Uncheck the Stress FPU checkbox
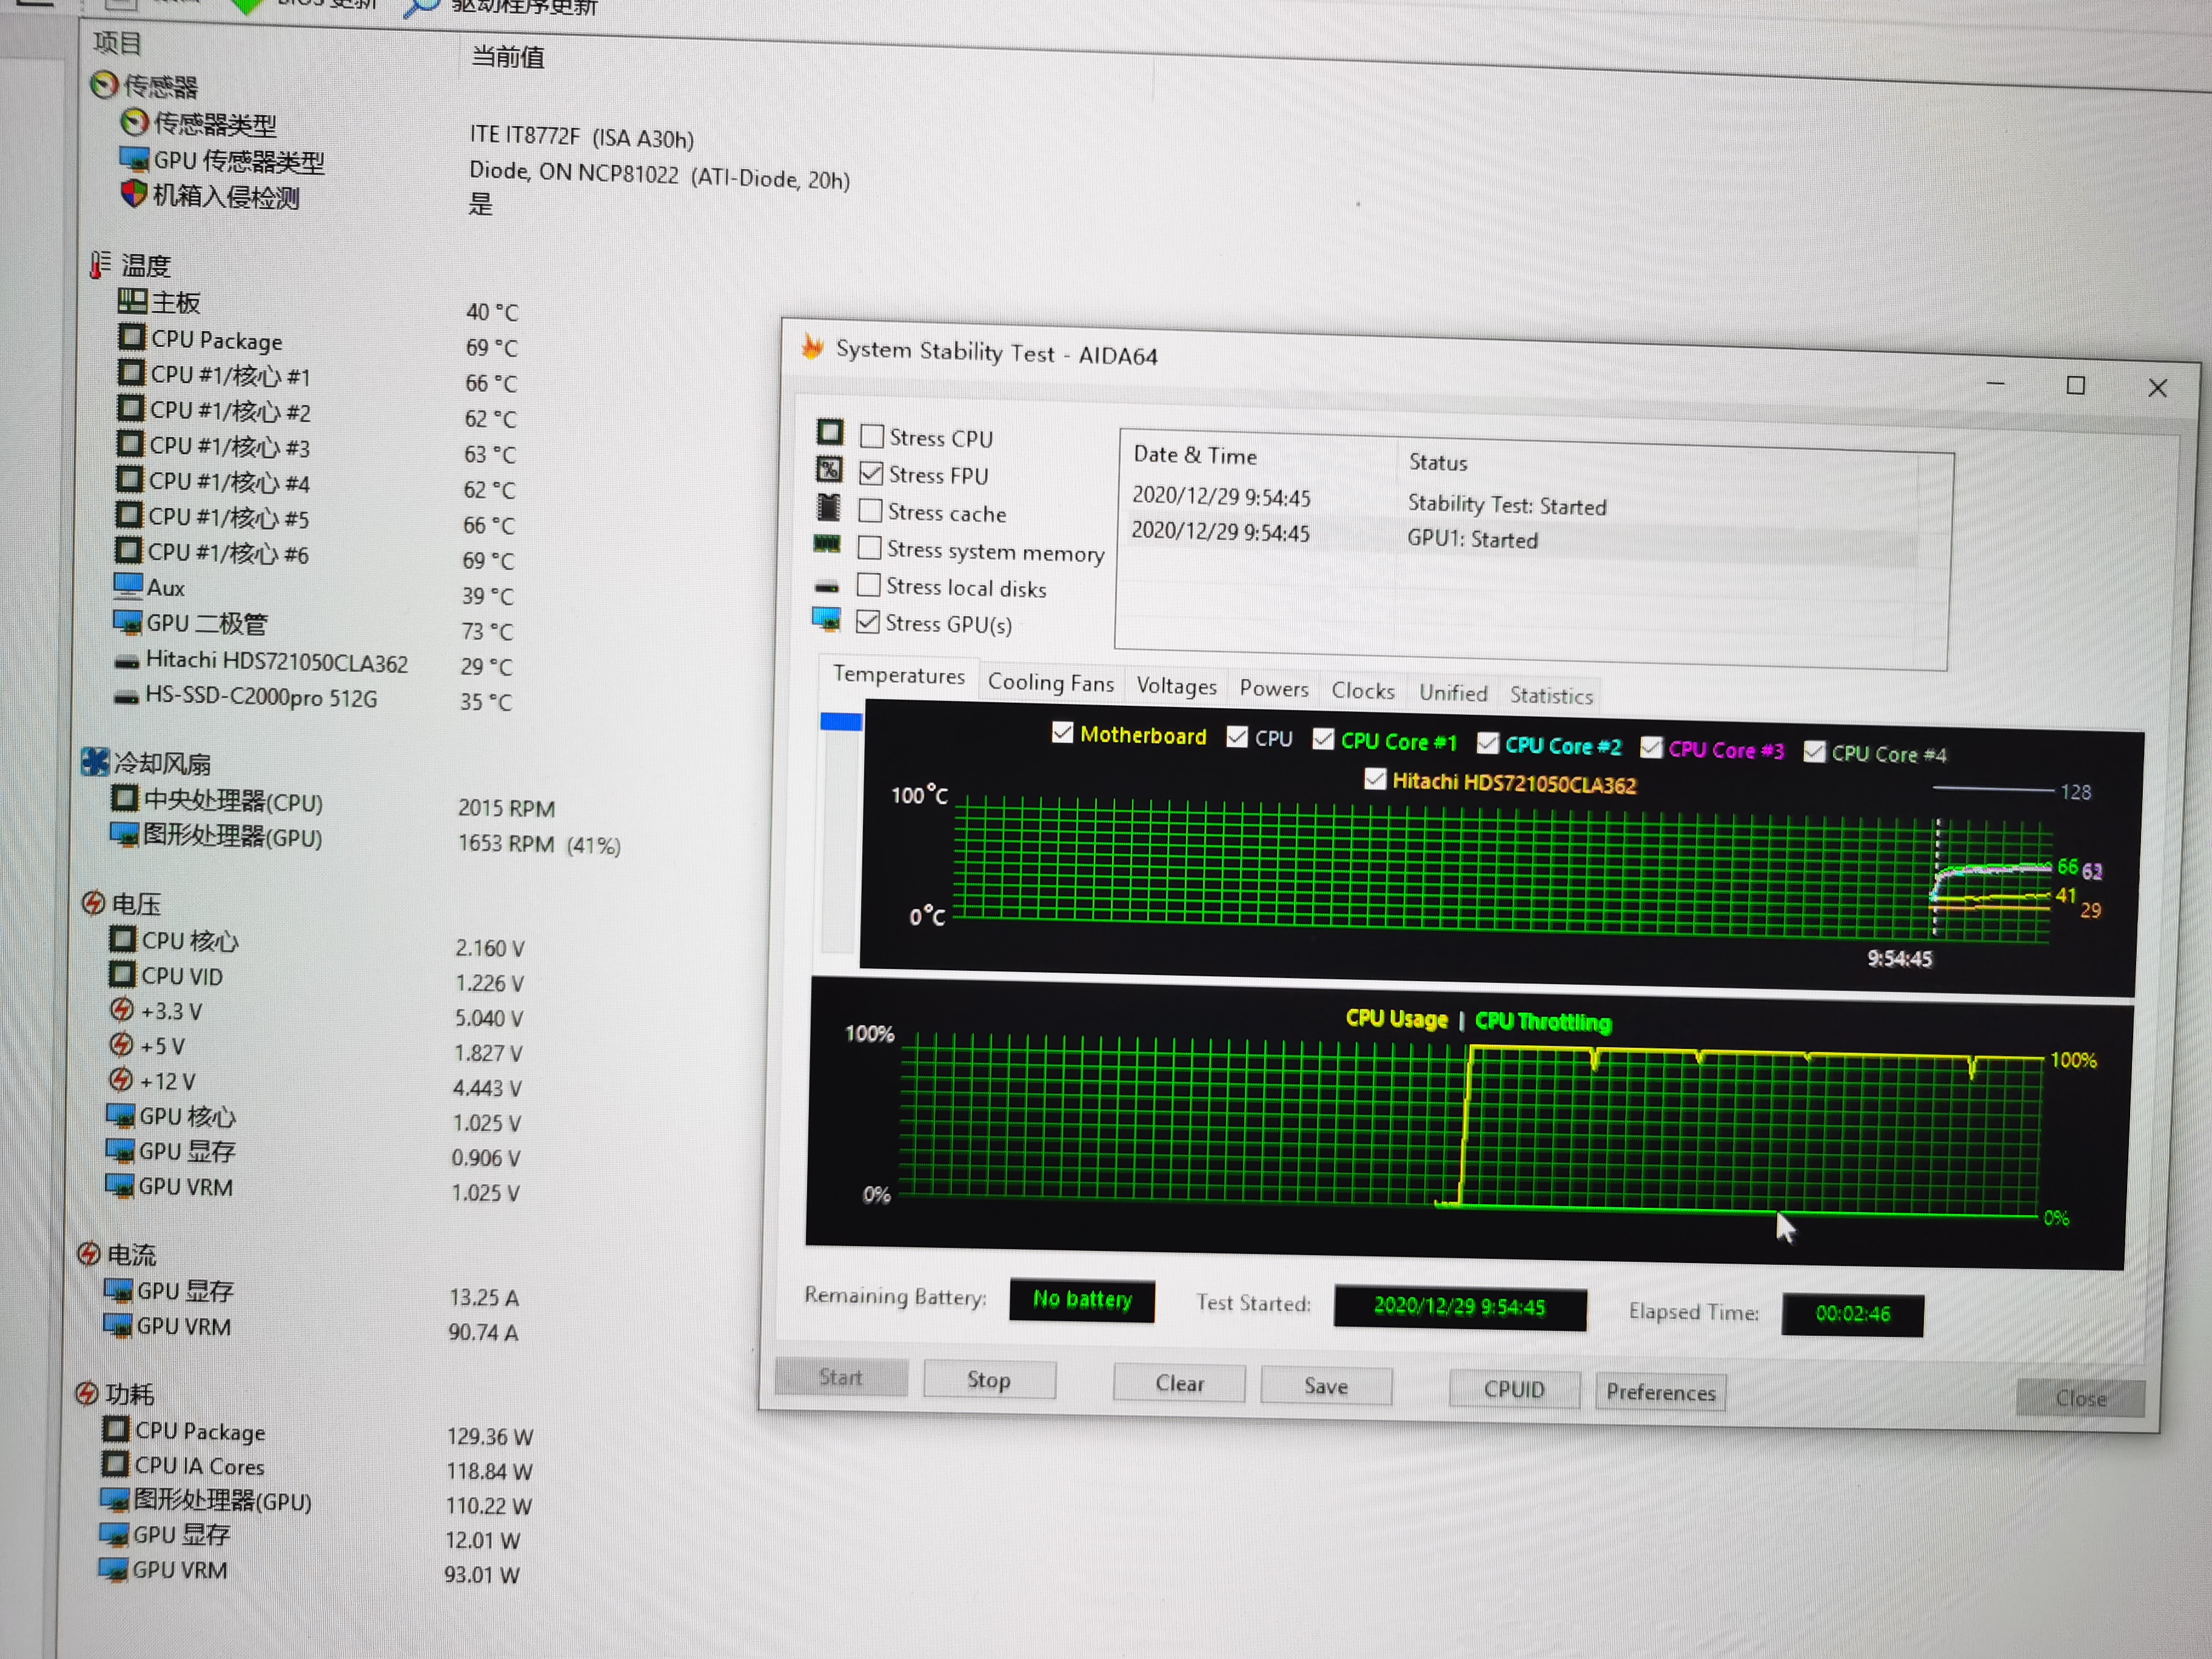The height and width of the screenshot is (1659, 2212). tap(871, 473)
